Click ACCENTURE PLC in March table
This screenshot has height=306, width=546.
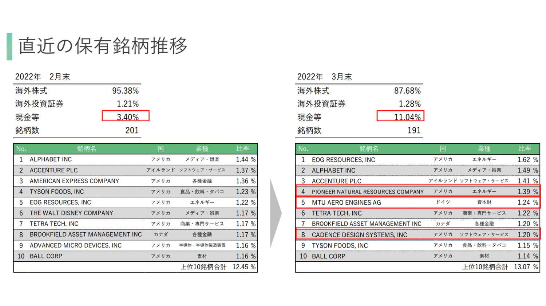click(x=337, y=181)
